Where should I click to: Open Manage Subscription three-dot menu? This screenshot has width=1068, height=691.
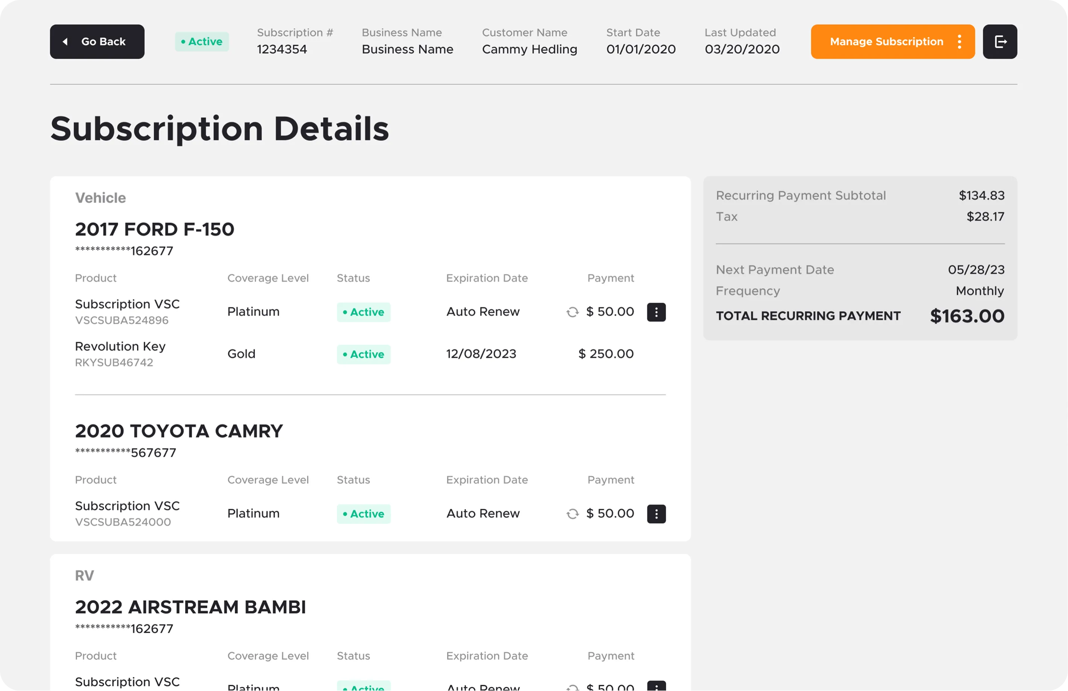tap(959, 42)
